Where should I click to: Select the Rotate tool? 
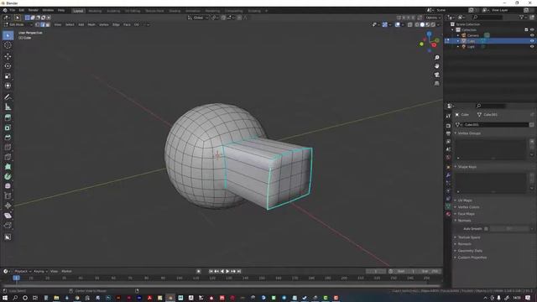pos(8,66)
